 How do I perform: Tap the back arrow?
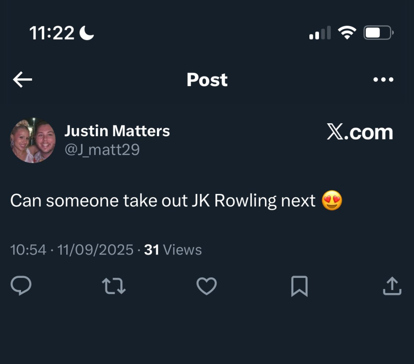[x=23, y=80]
